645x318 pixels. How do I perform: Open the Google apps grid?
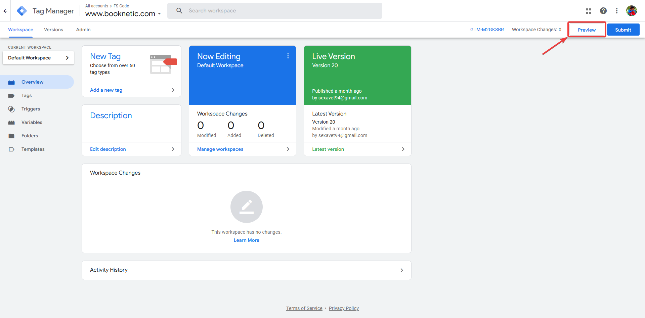click(588, 10)
